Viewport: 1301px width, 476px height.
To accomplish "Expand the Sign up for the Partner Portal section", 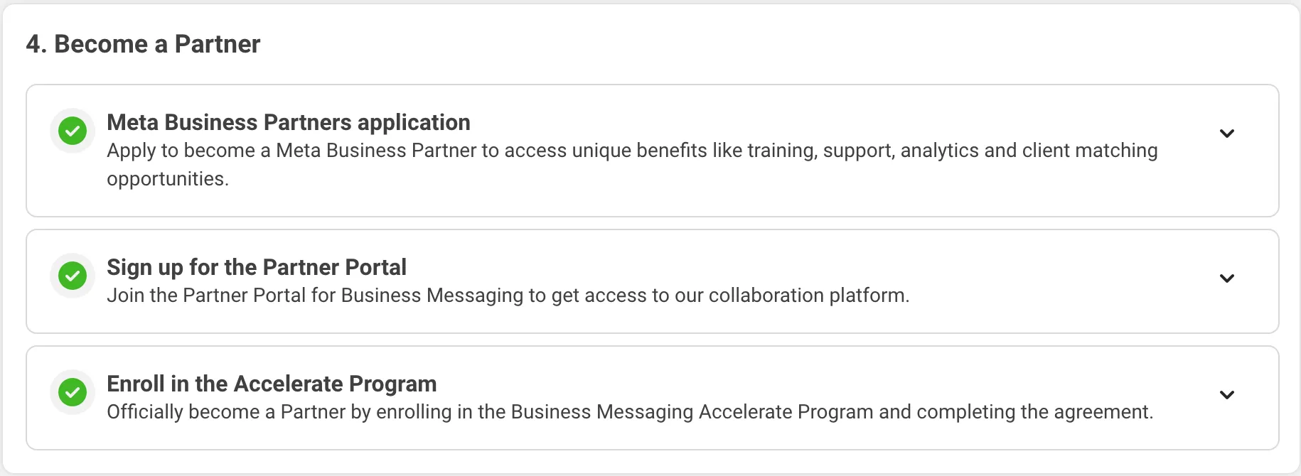I will tap(1226, 278).
